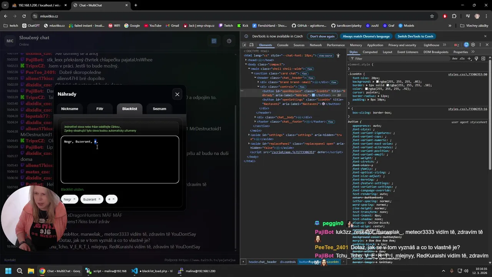Image resolution: width=492 pixels, height=277 pixels.
Task: Open the Seznam tab in Náhrady
Action: coord(160,109)
